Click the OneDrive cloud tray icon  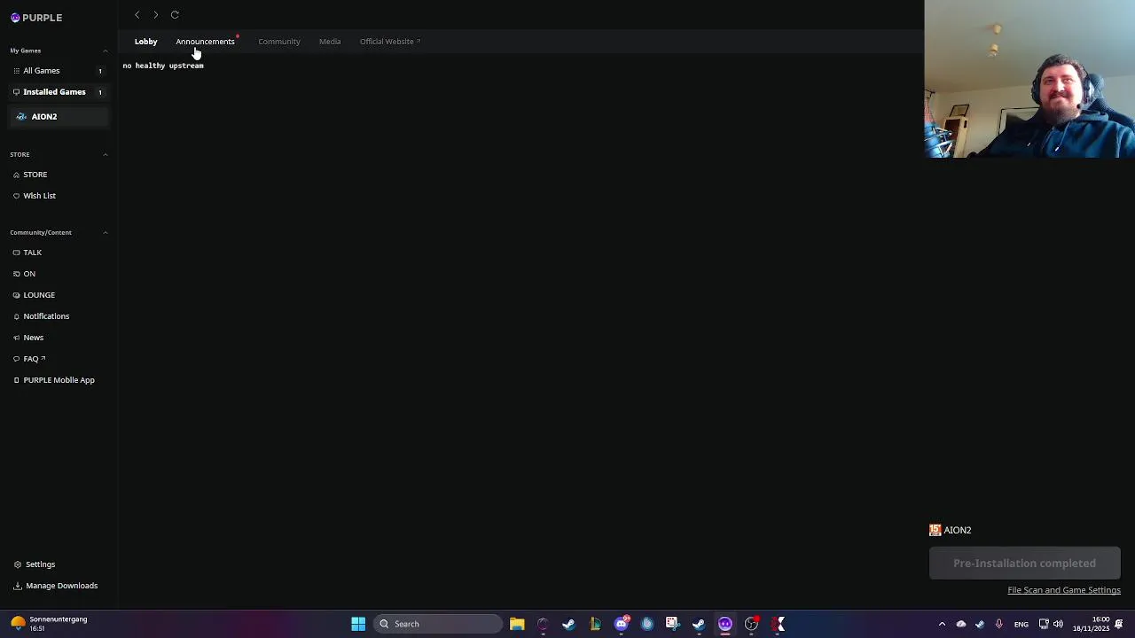961,624
